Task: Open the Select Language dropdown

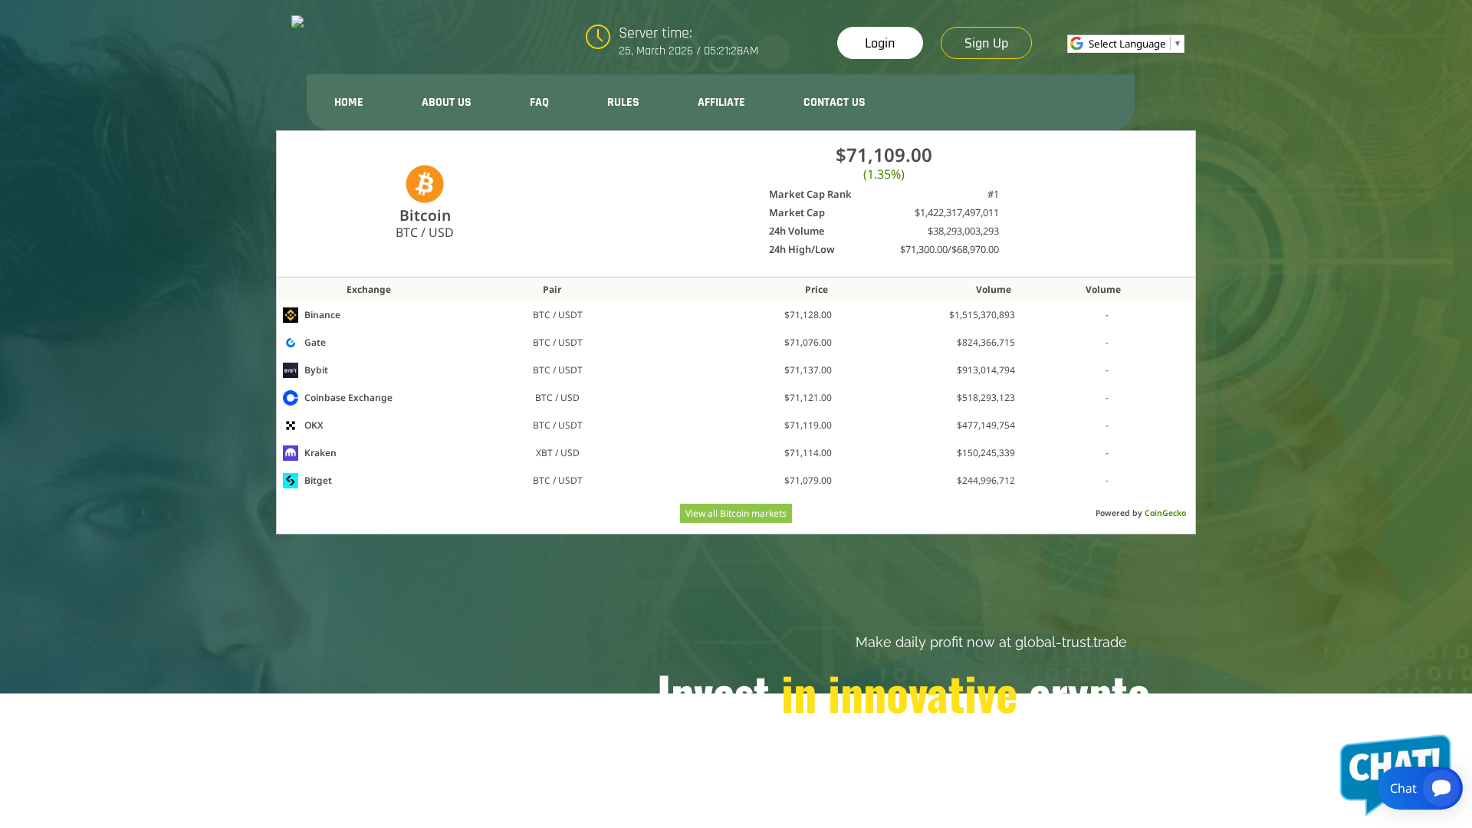Action: [x=1125, y=44]
